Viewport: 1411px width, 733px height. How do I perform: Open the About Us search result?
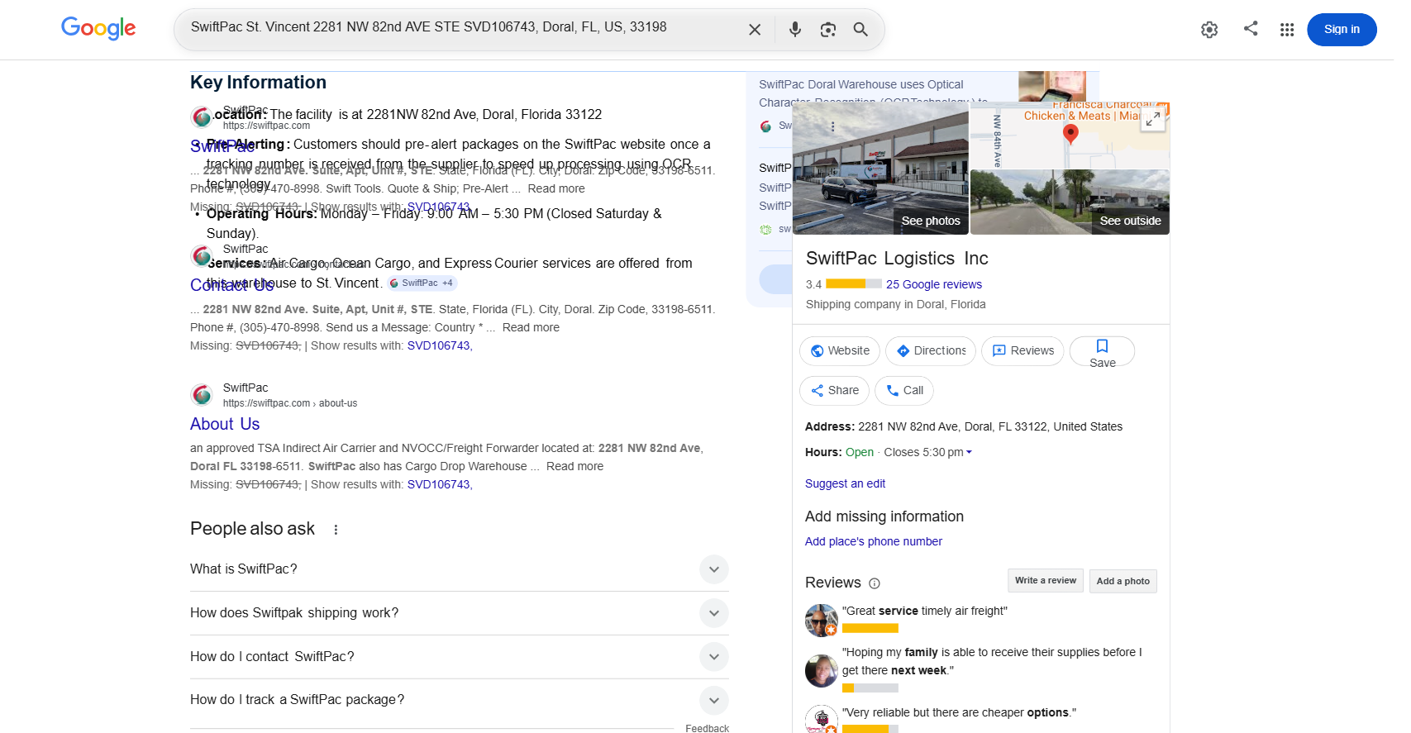pyautogui.click(x=225, y=424)
